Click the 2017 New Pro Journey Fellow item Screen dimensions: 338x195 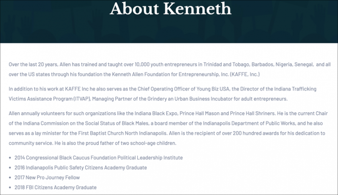click(x=47, y=178)
